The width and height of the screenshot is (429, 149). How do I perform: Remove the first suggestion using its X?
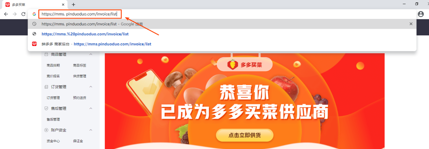(x=411, y=24)
